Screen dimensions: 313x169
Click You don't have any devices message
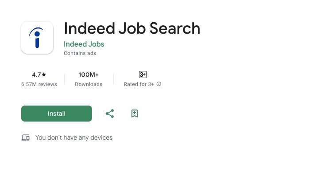pos(74,138)
